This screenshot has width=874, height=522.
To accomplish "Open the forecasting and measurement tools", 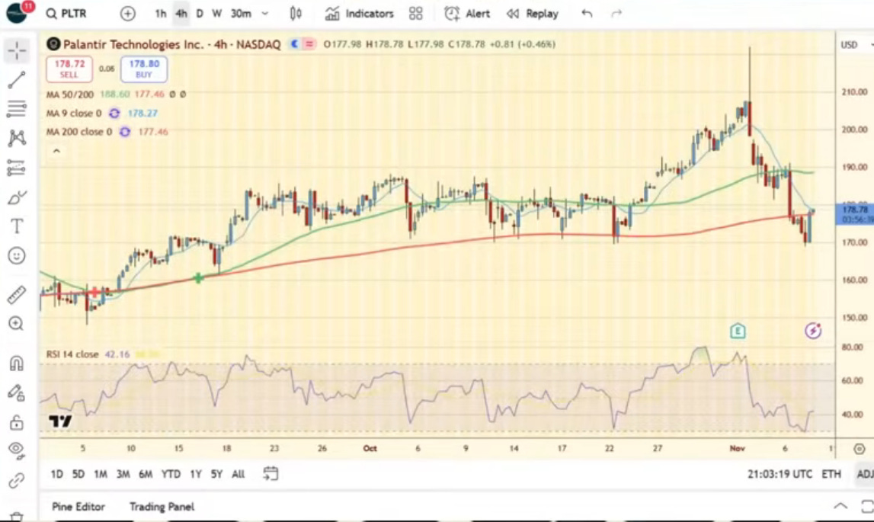I will pos(17,168).
